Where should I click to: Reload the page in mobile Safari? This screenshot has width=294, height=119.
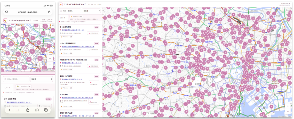(x=49, y=12)
